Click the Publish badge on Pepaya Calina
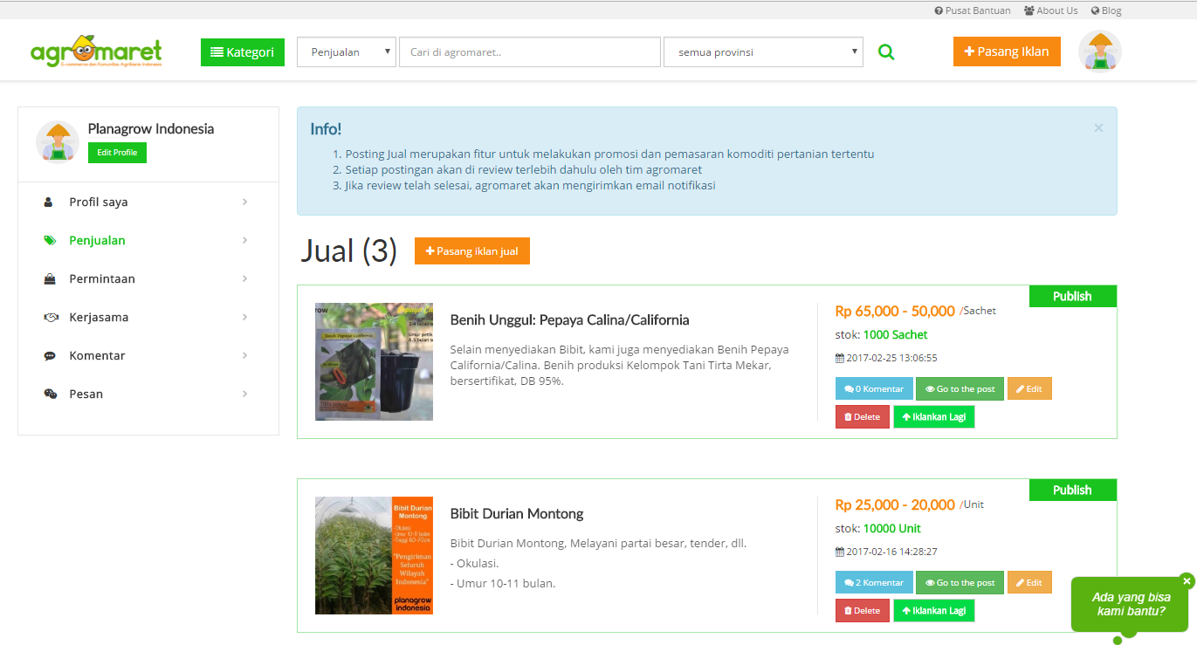 click(x=1073, y=297)
